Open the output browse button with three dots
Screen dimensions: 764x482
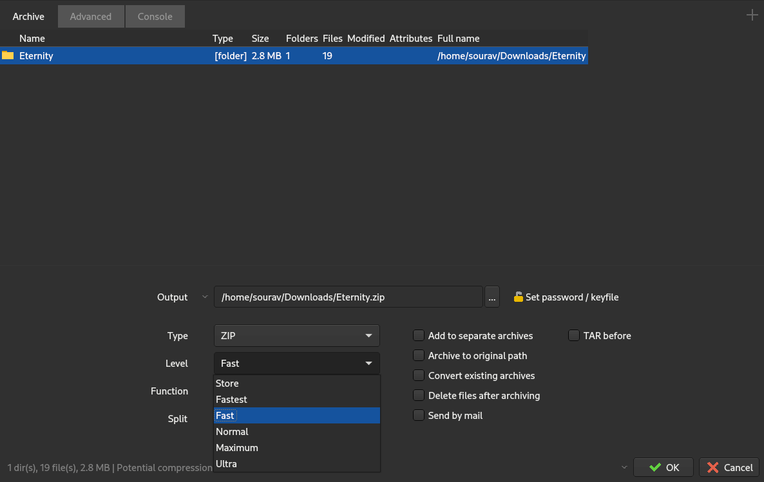(492, 297)
